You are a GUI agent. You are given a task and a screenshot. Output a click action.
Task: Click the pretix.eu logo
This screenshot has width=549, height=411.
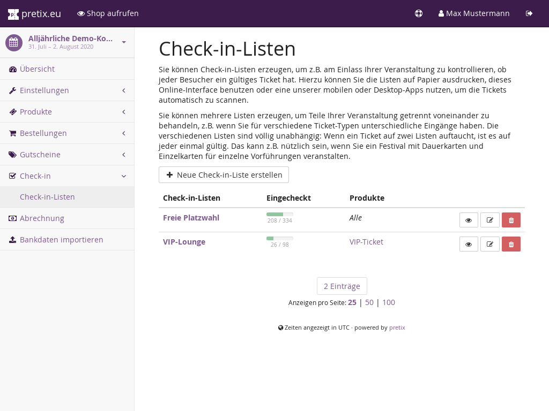pos(35,13)
